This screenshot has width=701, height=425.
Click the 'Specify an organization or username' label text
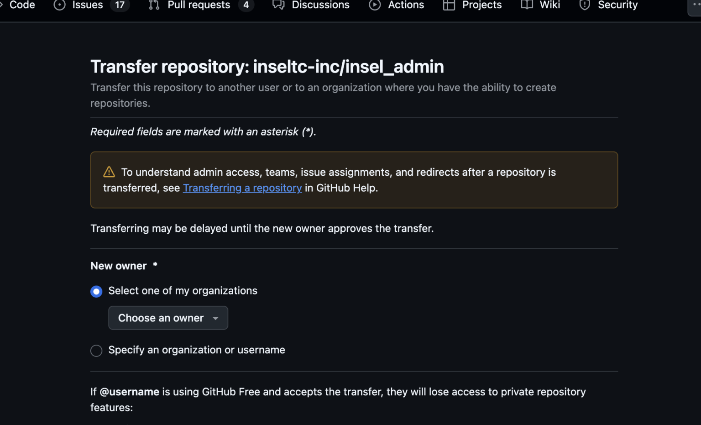pyautogui.click(x=197, y=350)
